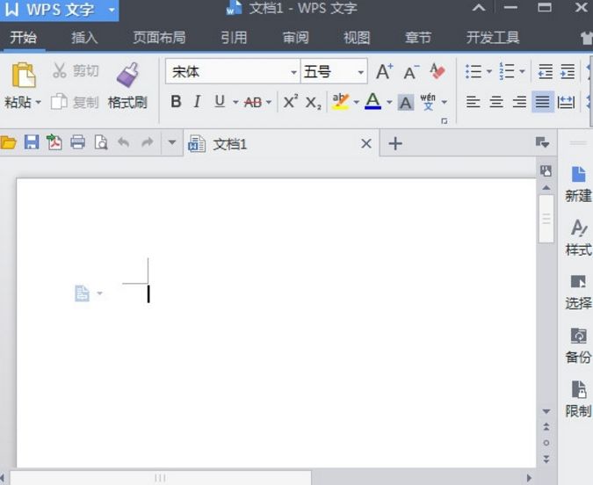Click the Cut (剪切) scissors button
Image resolution: width=593 pixels, height=485 pixels.
pos(76,70)
